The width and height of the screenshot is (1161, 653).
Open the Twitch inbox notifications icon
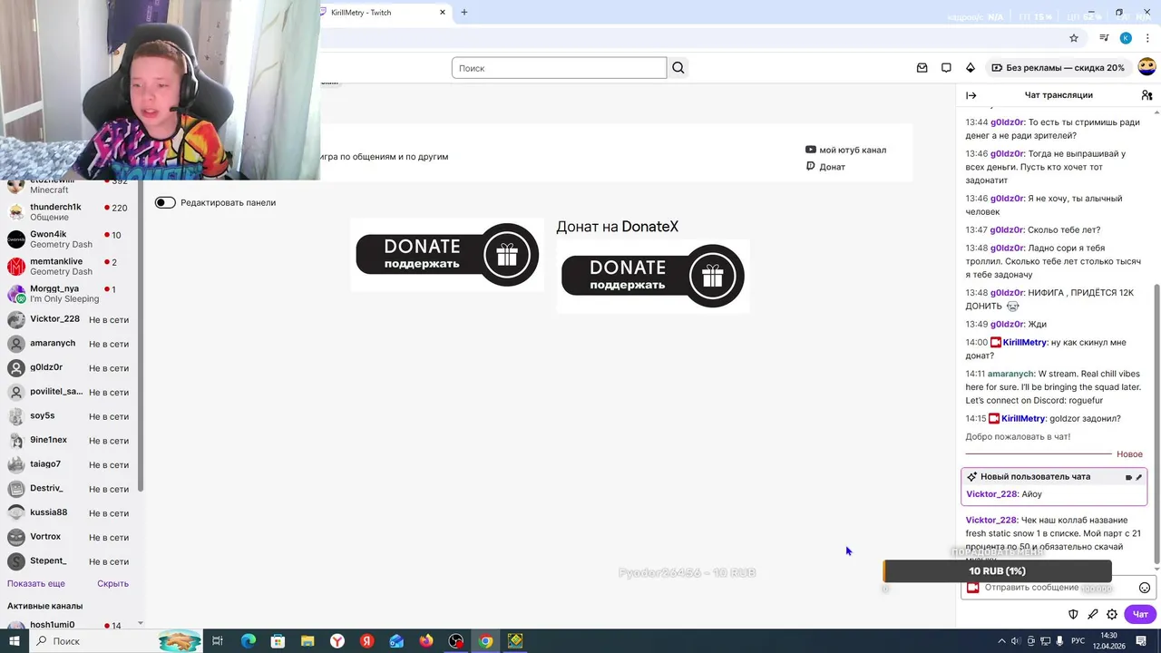click(x=922, y=68)
